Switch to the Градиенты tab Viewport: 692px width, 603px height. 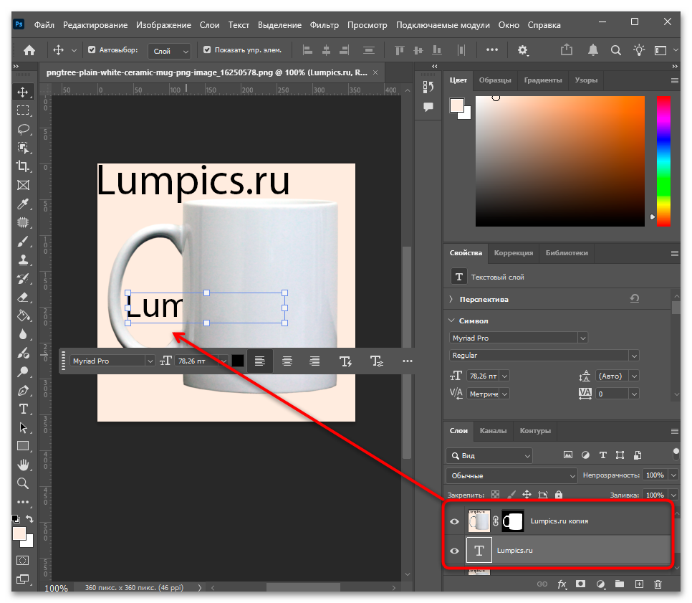point(543,80)
